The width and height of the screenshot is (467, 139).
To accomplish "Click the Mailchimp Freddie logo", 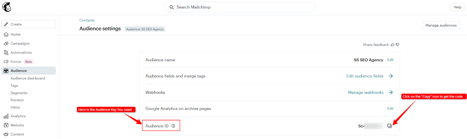I will tap(6, 7).
